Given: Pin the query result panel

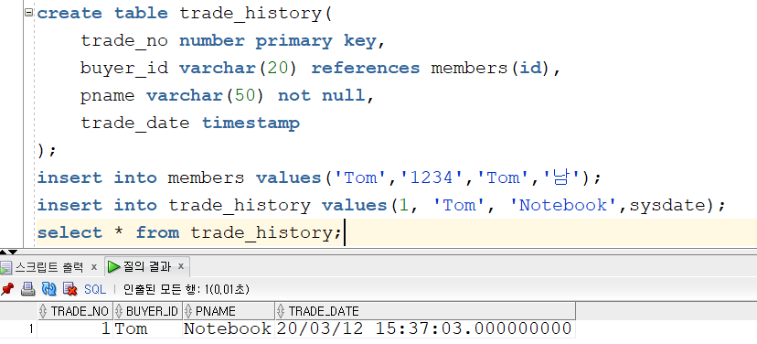Looking at the screenshot, I should [x=6, y=289].
